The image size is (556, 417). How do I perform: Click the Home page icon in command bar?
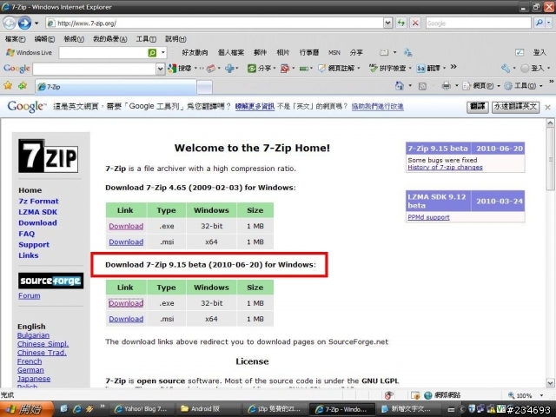click(400, 85)
